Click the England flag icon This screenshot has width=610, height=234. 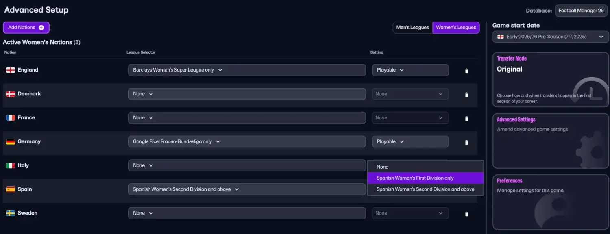point(10,70)
